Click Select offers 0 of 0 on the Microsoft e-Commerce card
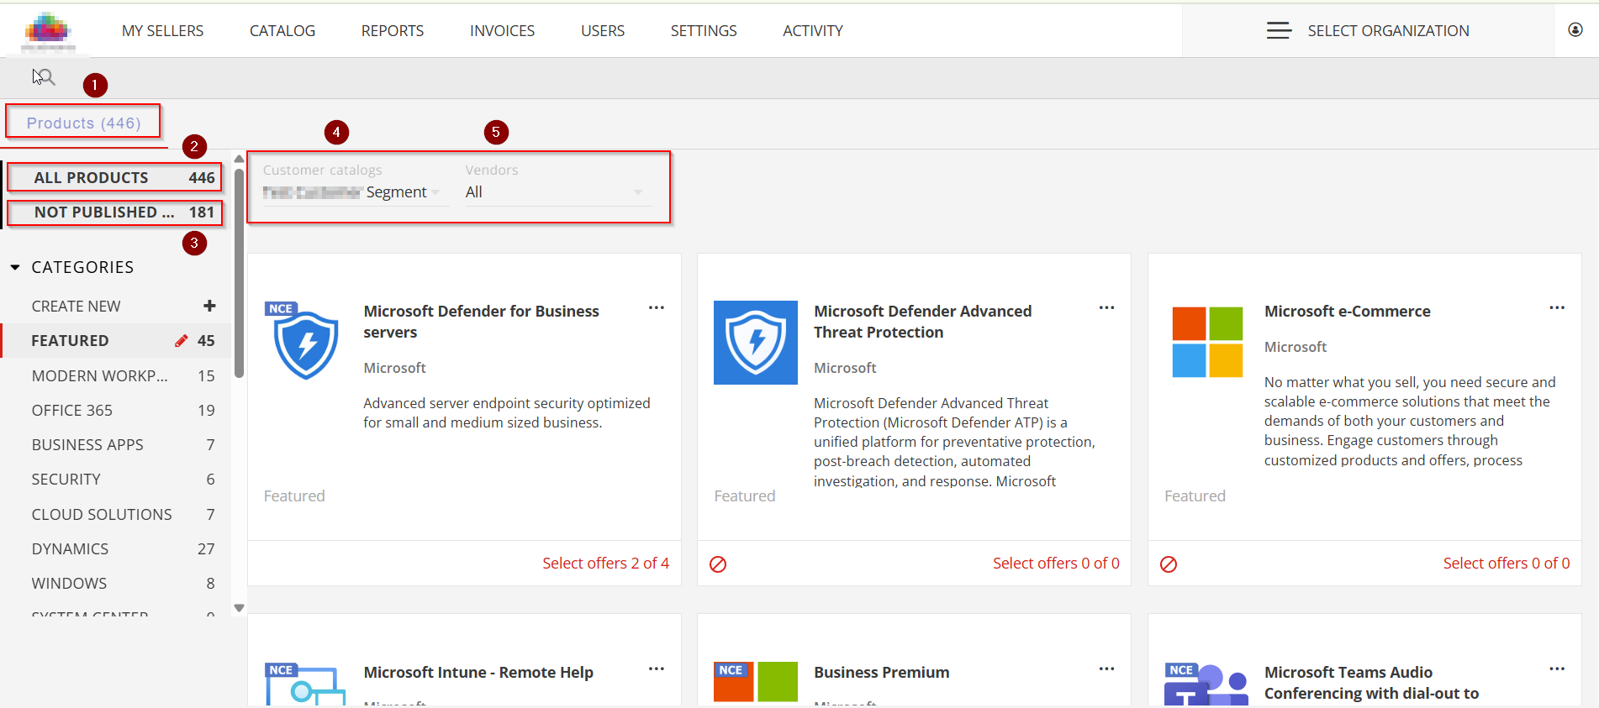The height and width of the screenshot is (708, 1599). (1507, 563)
